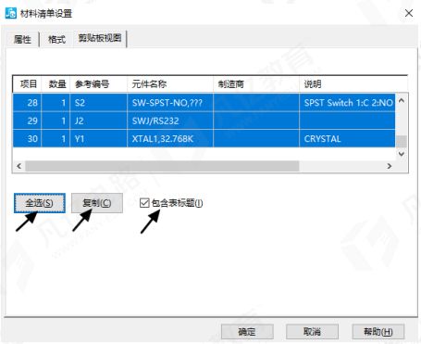Click the 全选(S) button

pos(40,203)
